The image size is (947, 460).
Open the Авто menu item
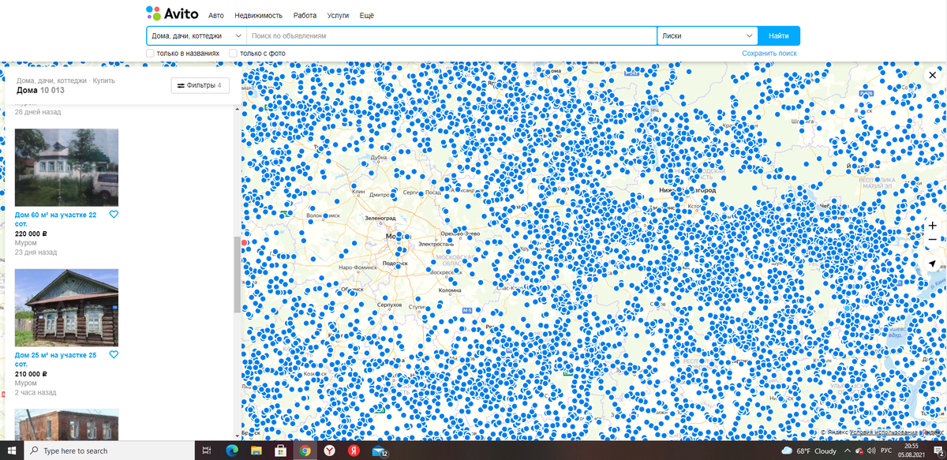(215, 16)
